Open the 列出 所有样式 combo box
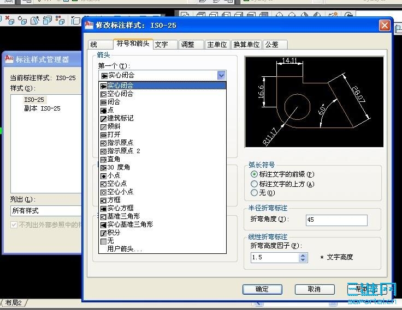This screenshot has width=402, height=310. tap(46, 211)
